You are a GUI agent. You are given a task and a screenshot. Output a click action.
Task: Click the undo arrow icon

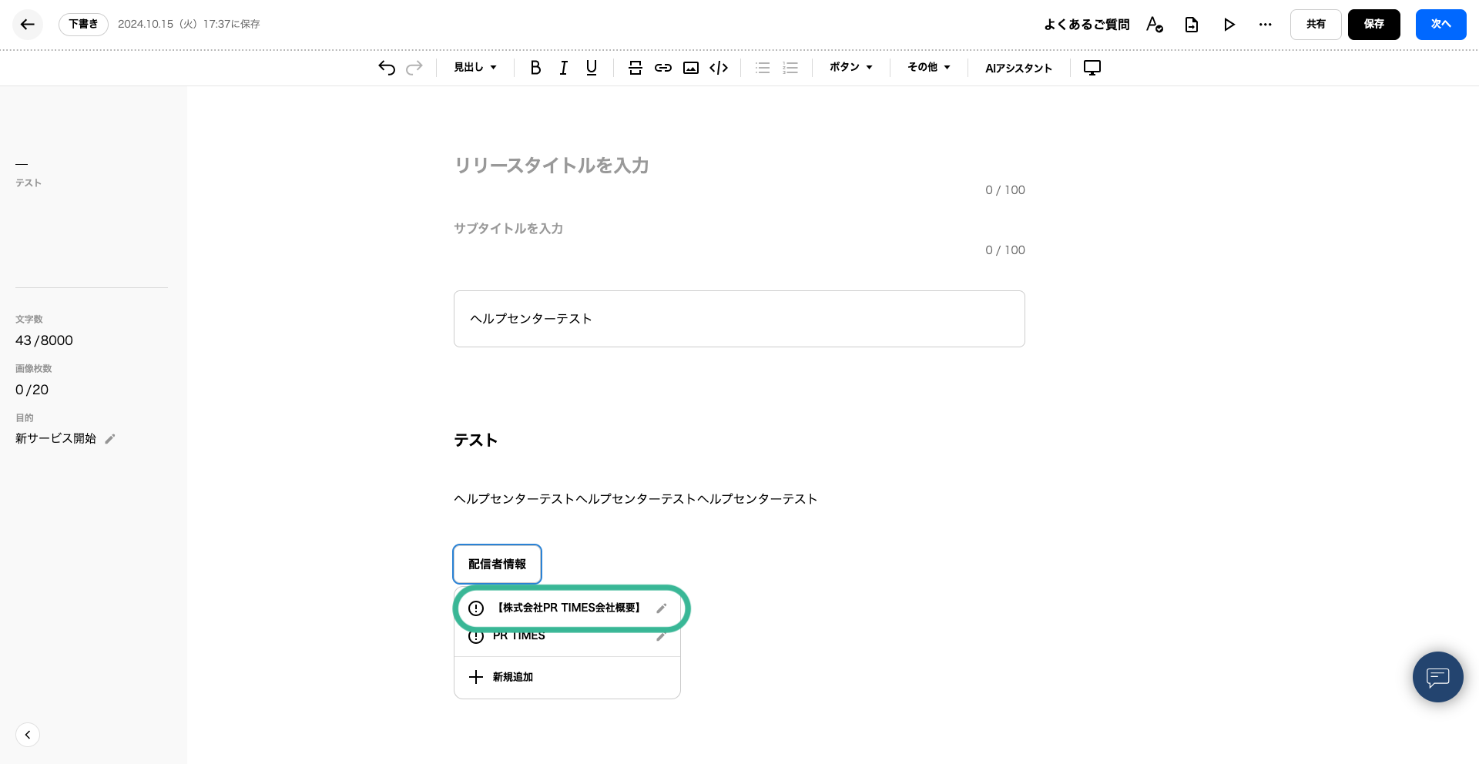coord(387,68)
